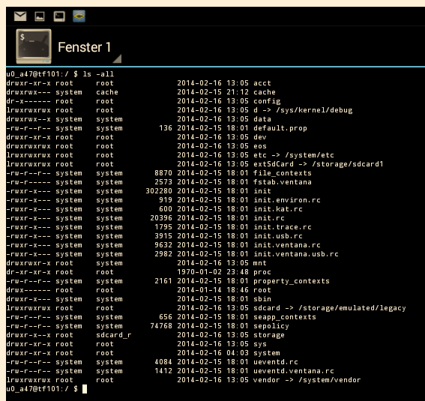Select the "file_contexts" file name

[x=282, y=173]
